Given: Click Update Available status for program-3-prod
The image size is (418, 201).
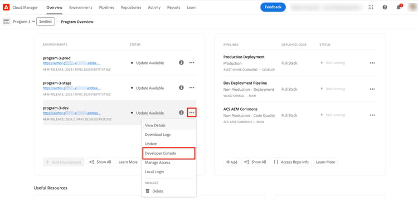Looking at the screenshot, I should pyautogui.click(x=150, y=63).
